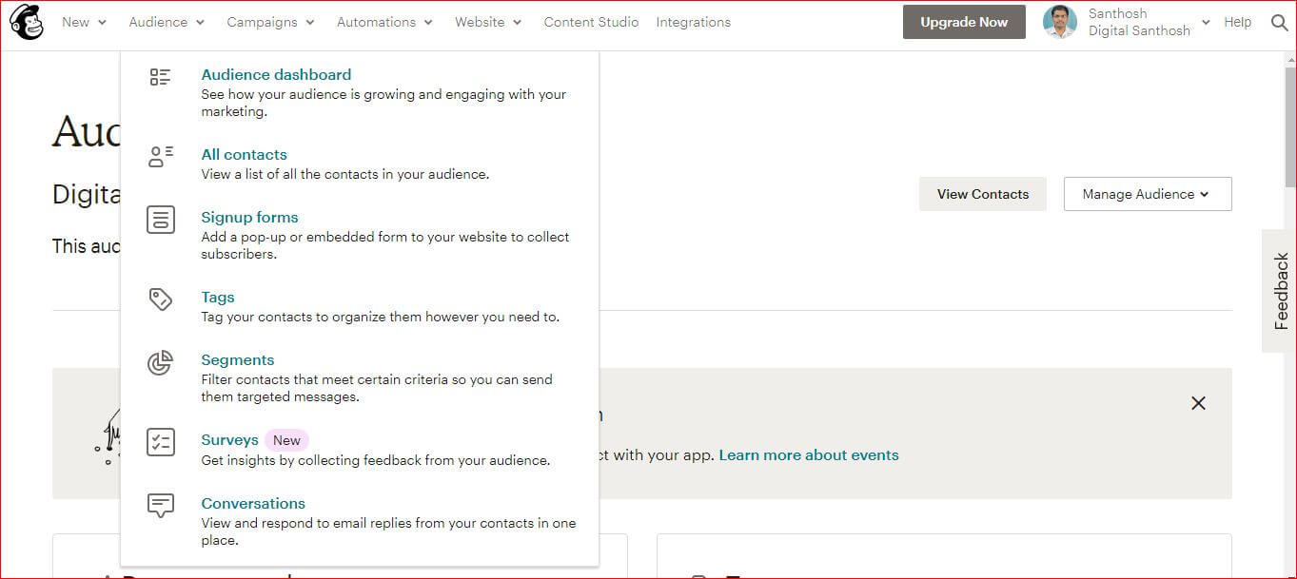Select Signup forms menu entry
Screen dimensions: 1297x579
(x=249, y=217)
